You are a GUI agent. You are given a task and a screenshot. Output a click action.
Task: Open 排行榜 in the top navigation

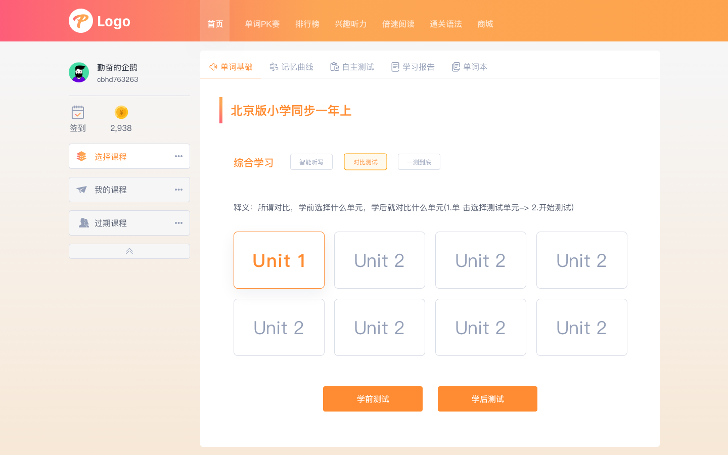tap(307, 24)
